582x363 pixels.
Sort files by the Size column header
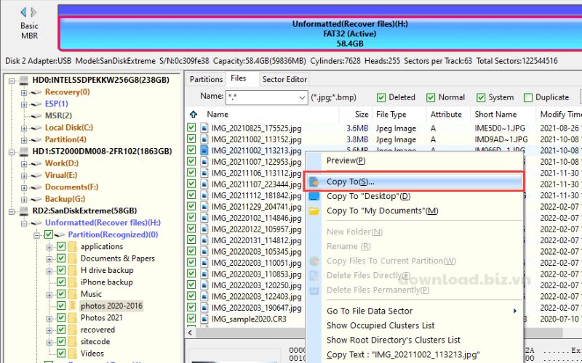(x=361, y=114)
